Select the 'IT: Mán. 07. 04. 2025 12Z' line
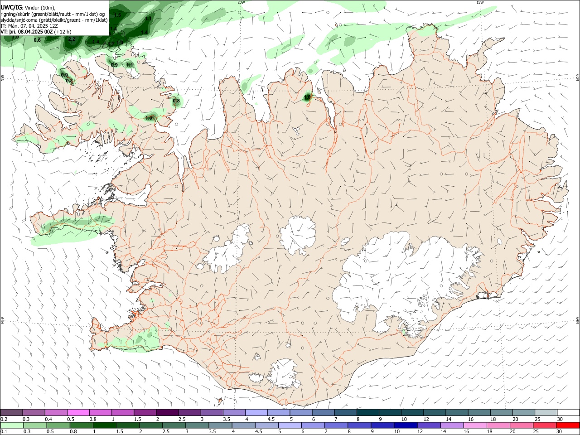580x435 pixels. pos(29,26)
